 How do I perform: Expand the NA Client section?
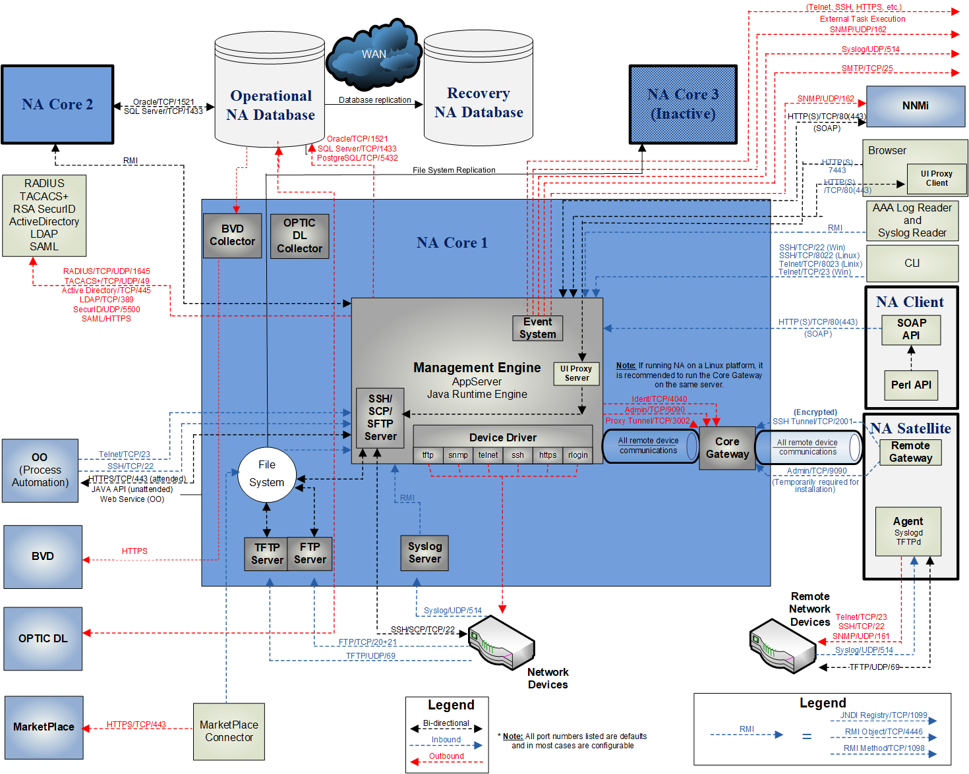911,302
